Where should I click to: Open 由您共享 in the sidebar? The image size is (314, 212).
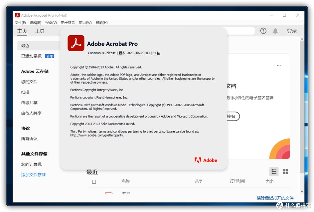pyautogui.click(x=29, y=103)
